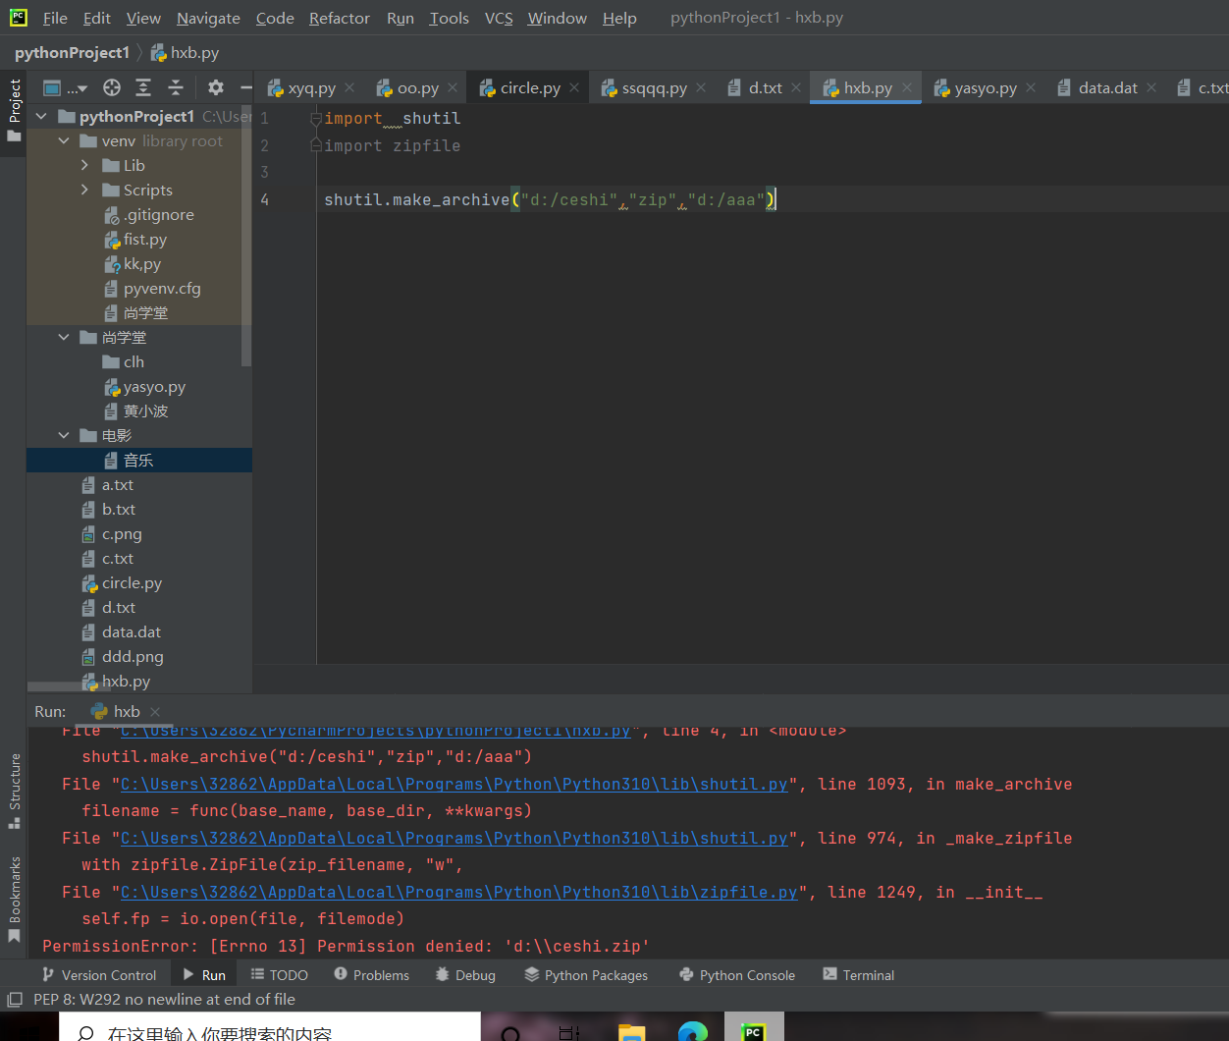This screenshot has width=1229, height=1041.
Task: Select fist.py in project tree
Action: point(135,239)
